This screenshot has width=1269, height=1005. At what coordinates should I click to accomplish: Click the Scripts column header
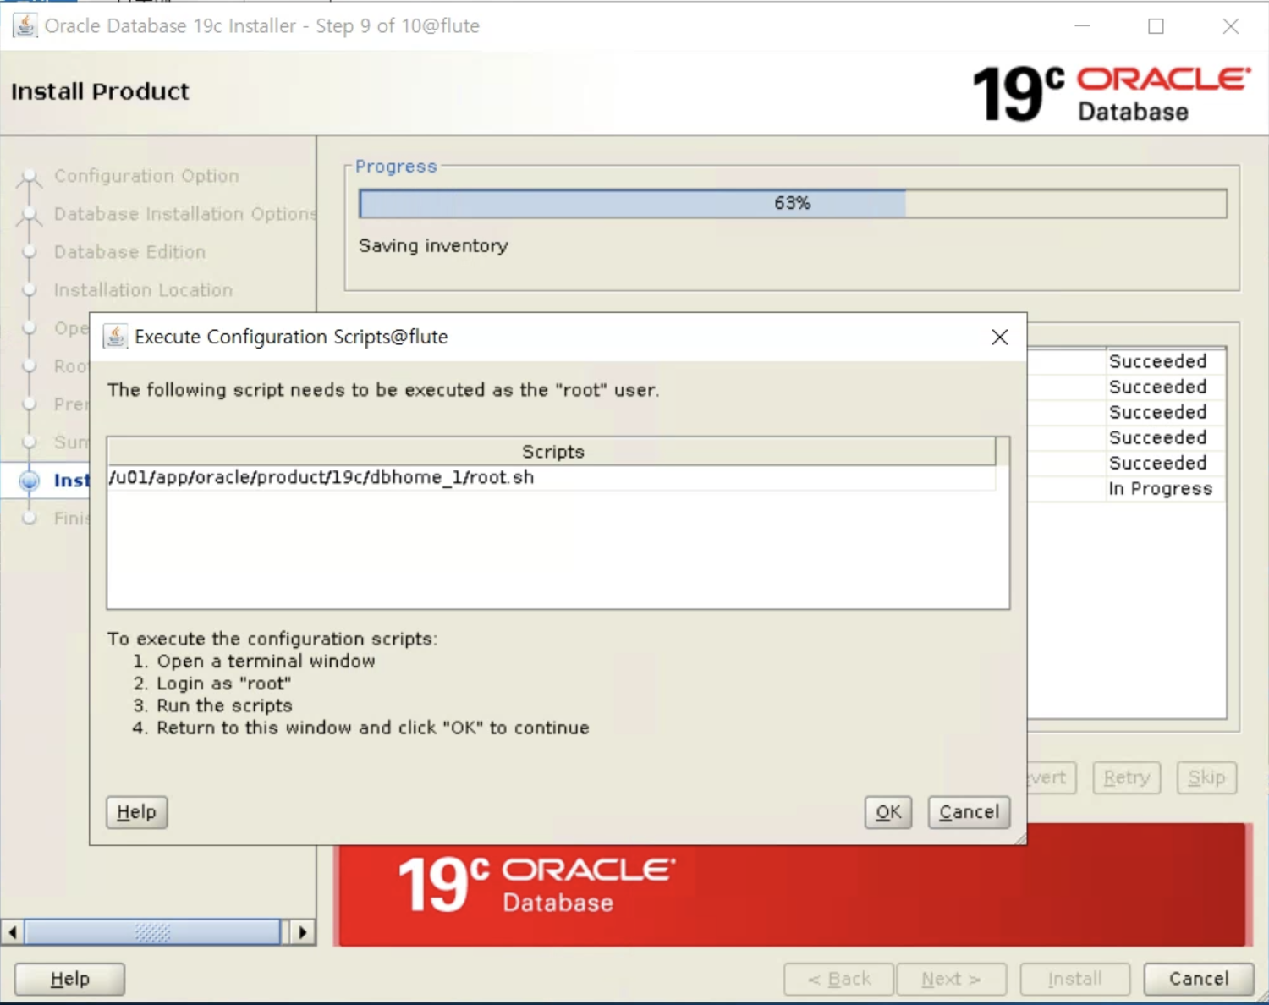point(552,452)
